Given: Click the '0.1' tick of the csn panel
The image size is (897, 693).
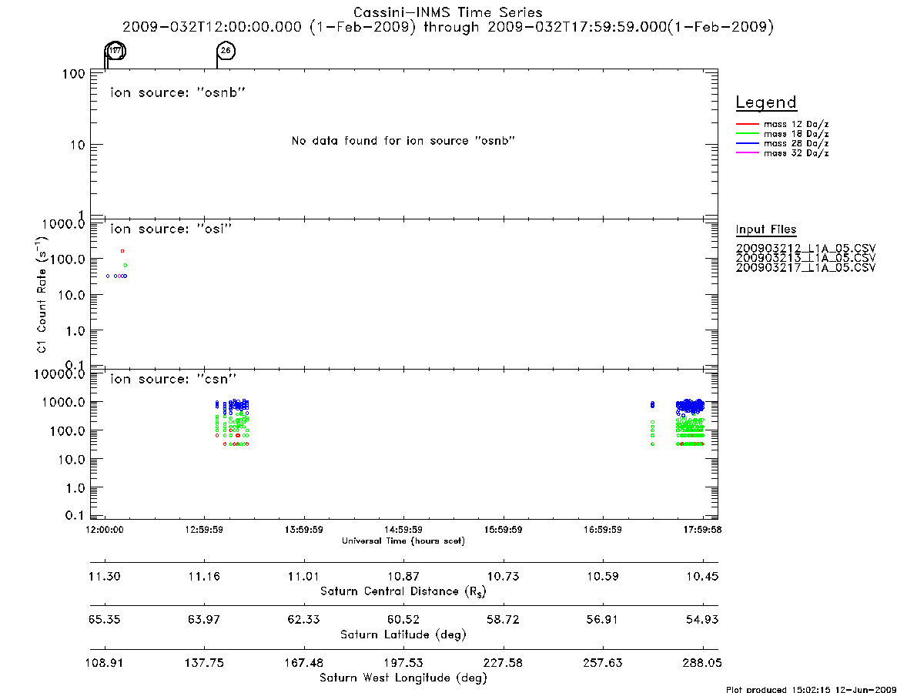Looking at the screenshot, I should tap(75, 516).
